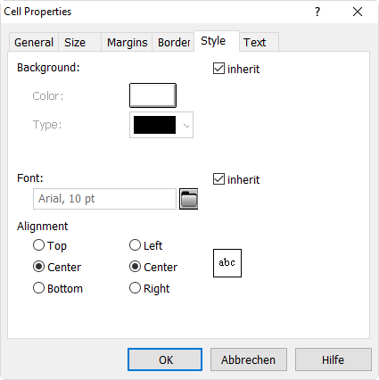Click the question mark help icon
Screen dimensions: 379x380
tap(317, 12)
